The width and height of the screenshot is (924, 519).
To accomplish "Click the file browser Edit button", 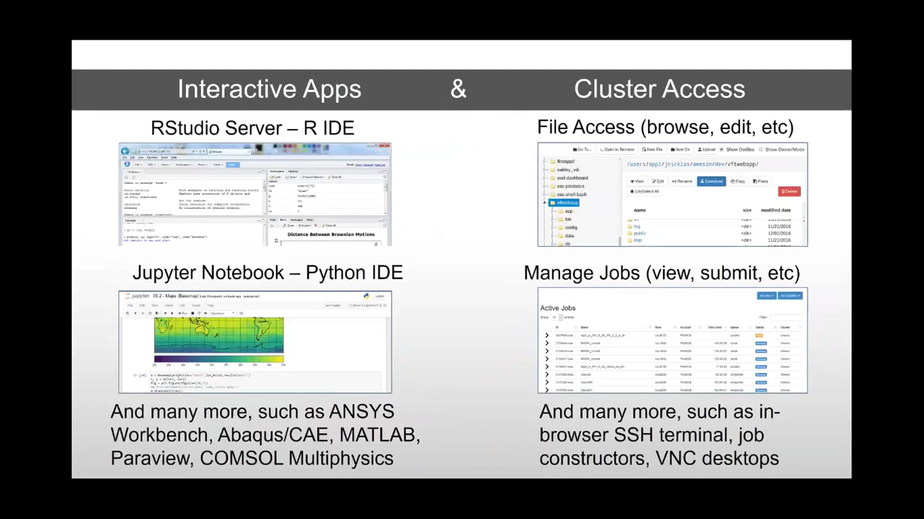I will (658, 181).
